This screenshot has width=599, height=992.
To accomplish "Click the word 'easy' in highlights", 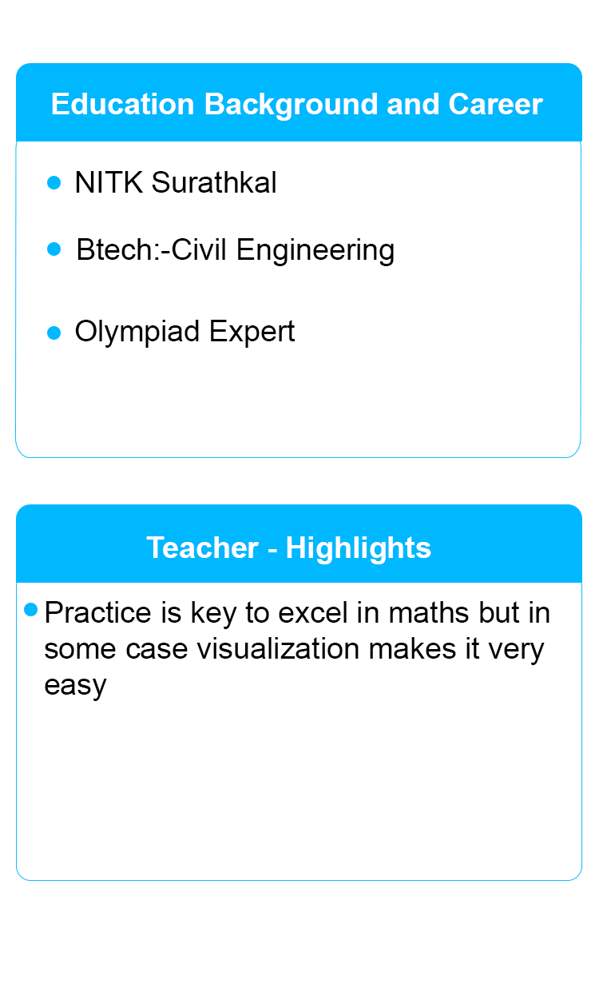I will pos(75,686).
